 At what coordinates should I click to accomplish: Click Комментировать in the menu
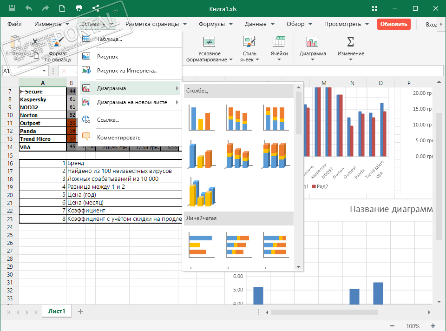[x=118, y=137]
